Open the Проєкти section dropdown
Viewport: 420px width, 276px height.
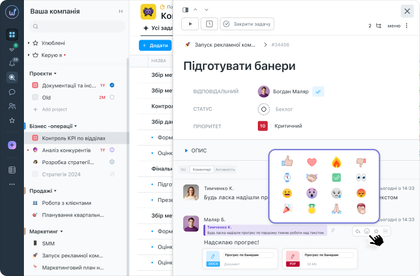(43, 73)
